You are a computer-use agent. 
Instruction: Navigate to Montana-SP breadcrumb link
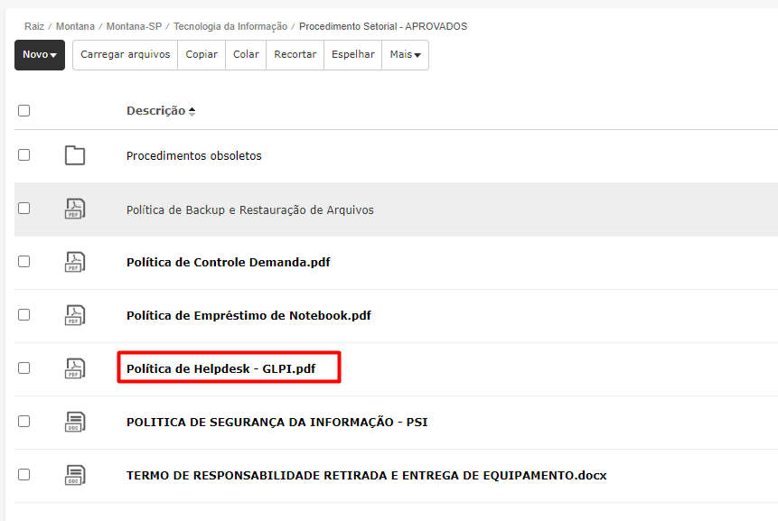[134, 27]
